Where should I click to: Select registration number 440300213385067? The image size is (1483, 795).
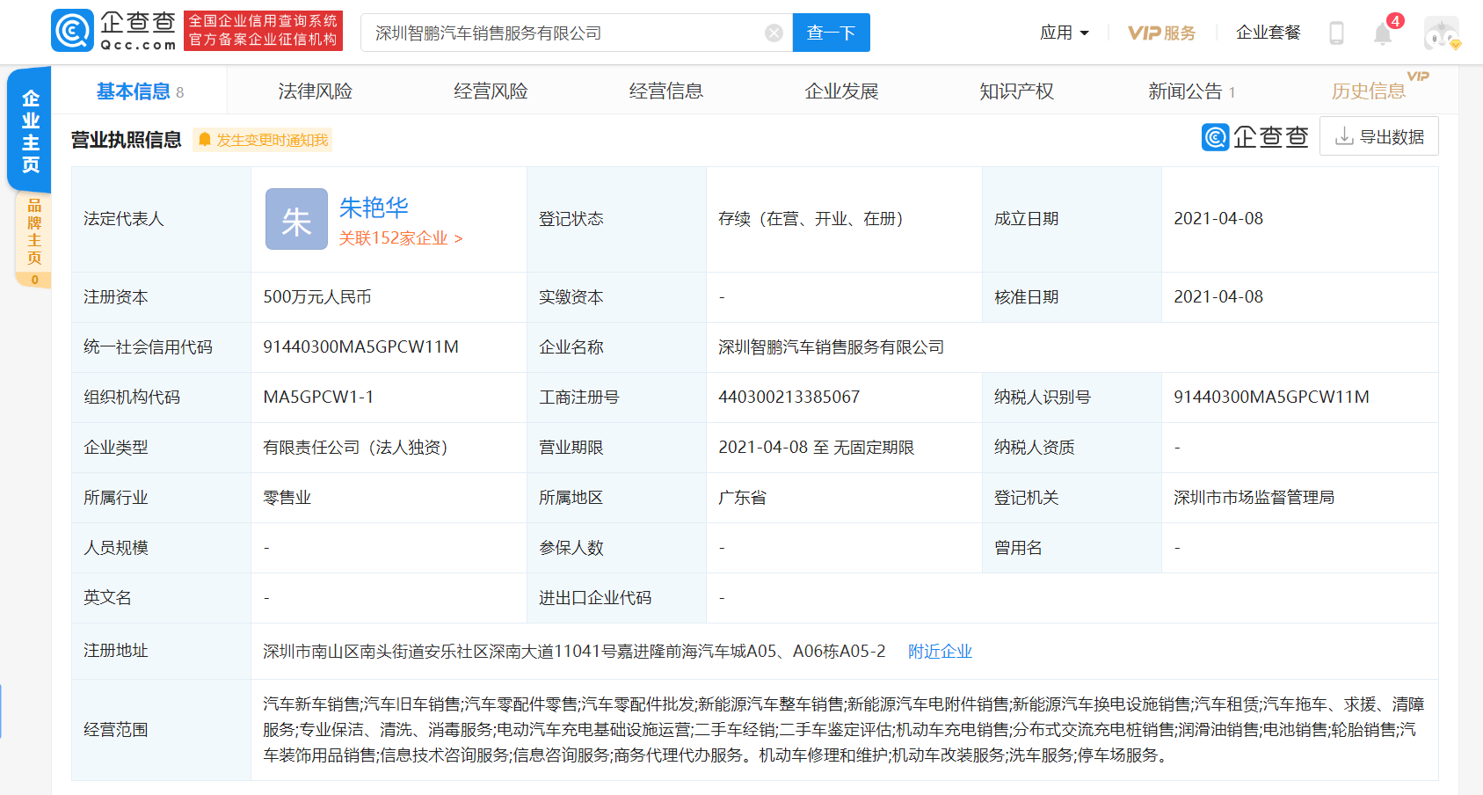(x=789, y=397)
